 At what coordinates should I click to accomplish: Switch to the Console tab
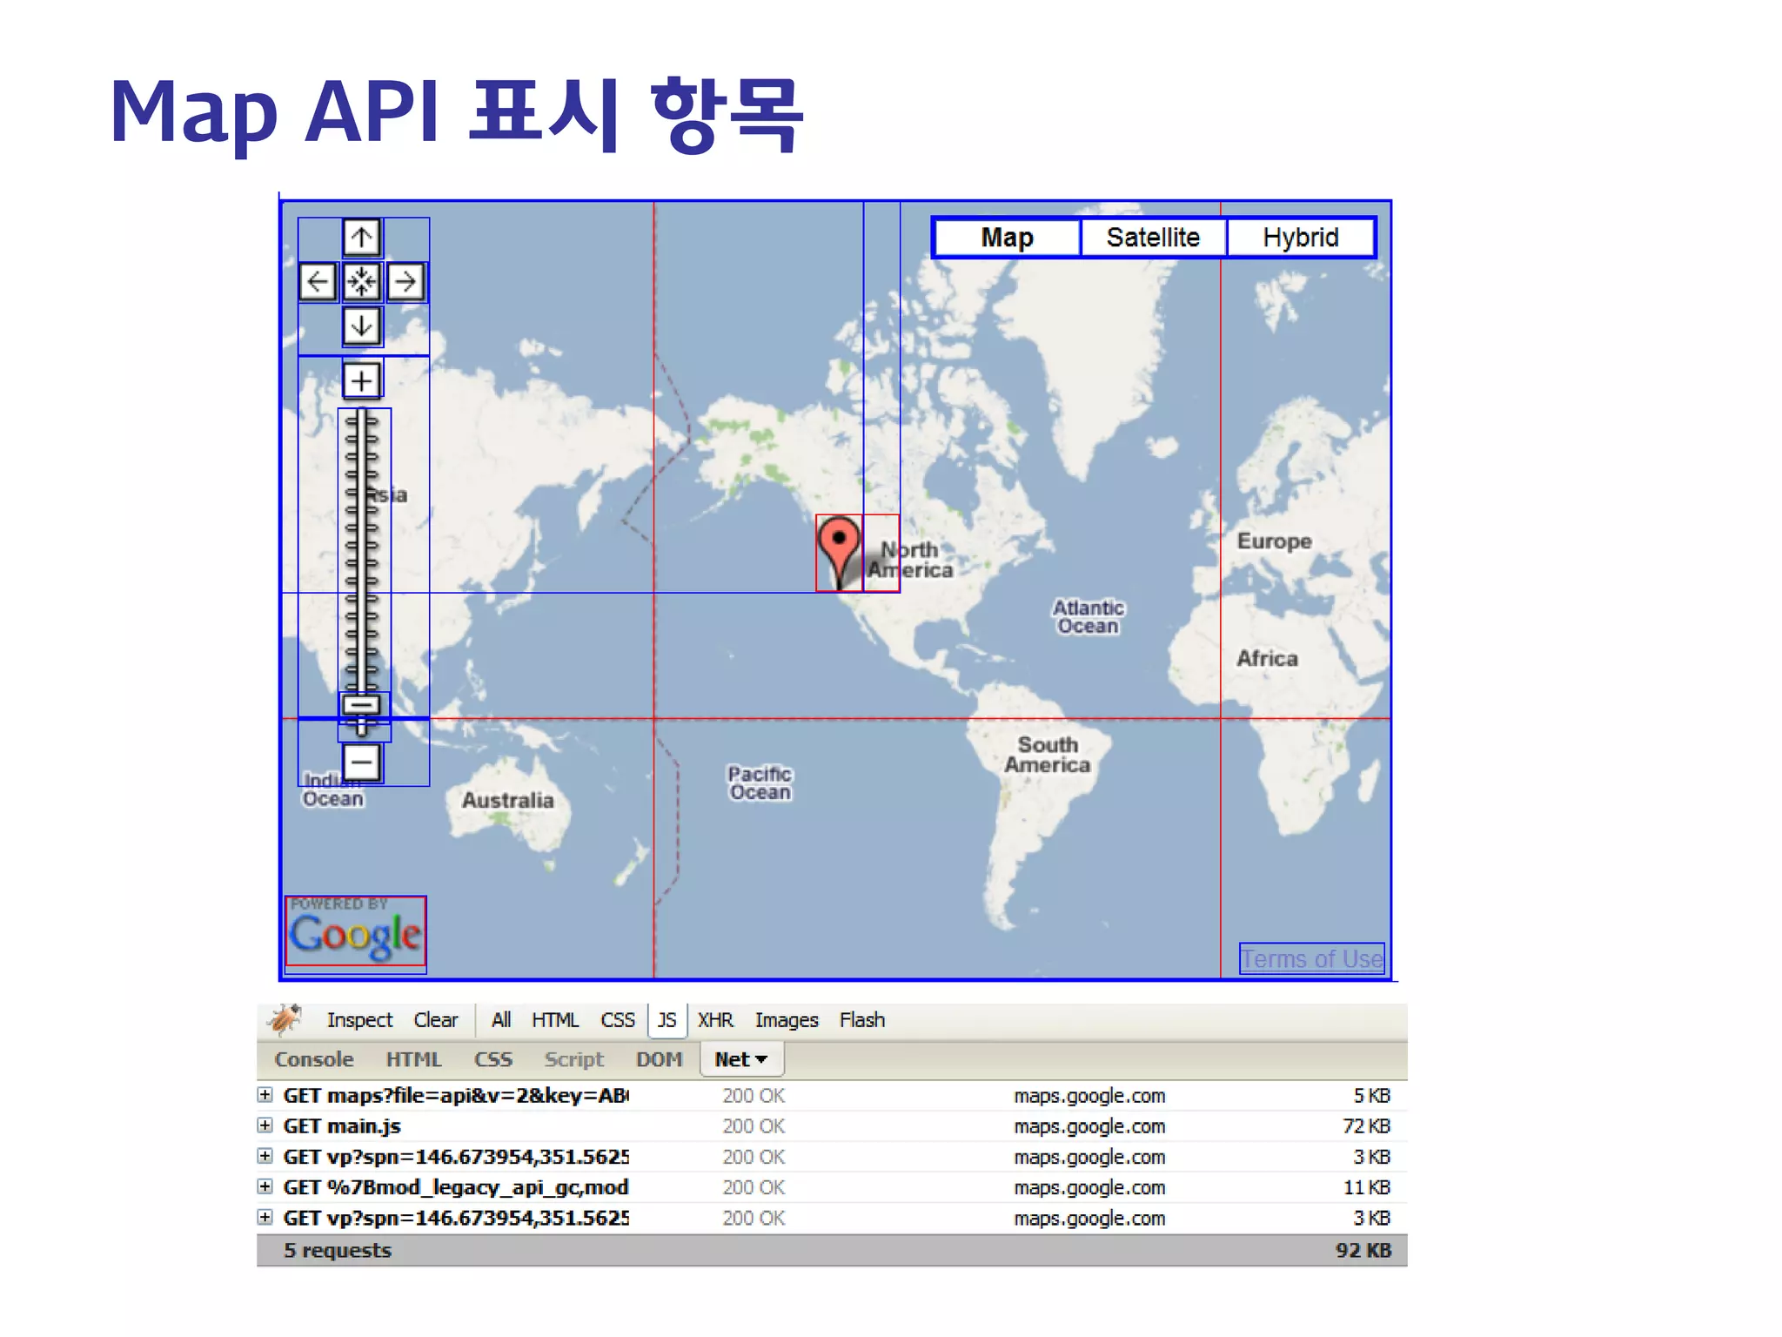click(314, 1059)
